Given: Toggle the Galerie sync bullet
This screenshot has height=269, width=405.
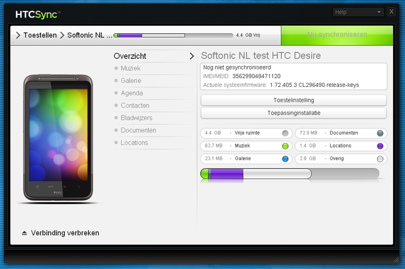Looking at the screenshot, I should 116,80.
